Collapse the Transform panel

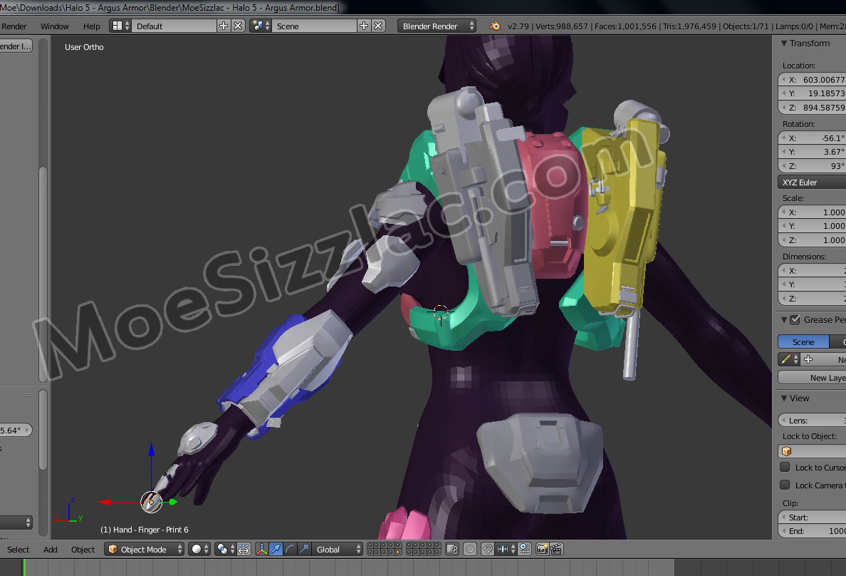click(x=784, y=43)
